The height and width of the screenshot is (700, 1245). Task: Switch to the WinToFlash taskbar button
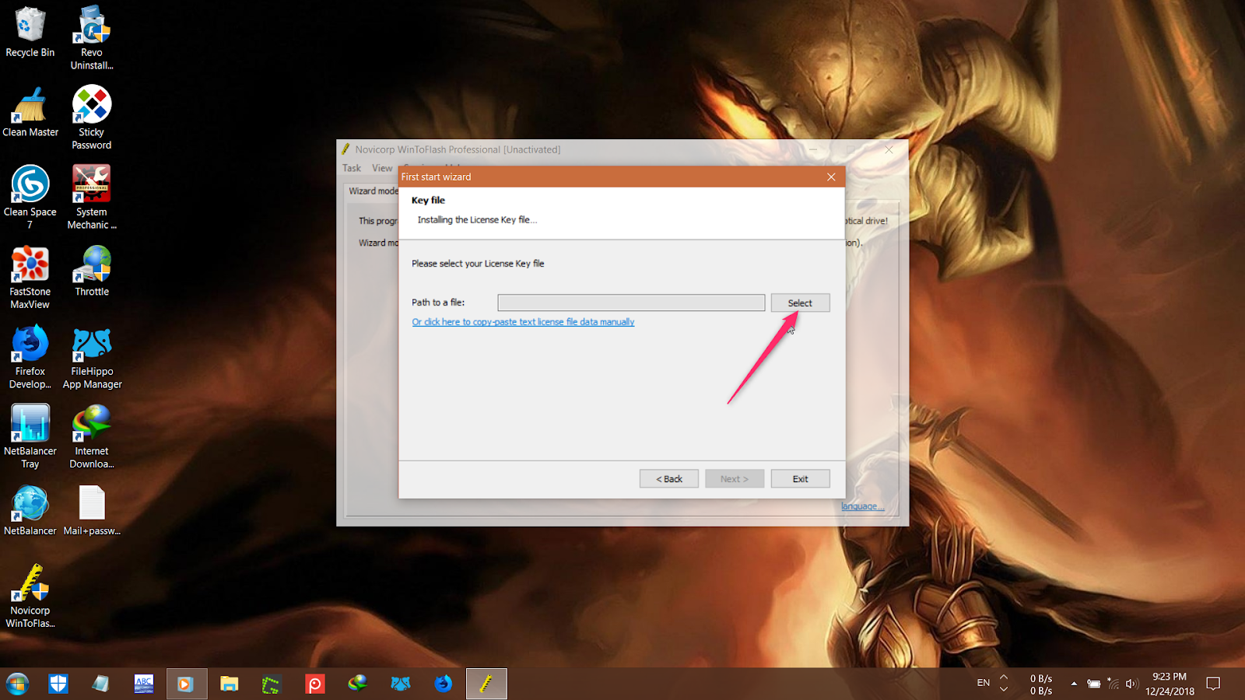(486, 684)
